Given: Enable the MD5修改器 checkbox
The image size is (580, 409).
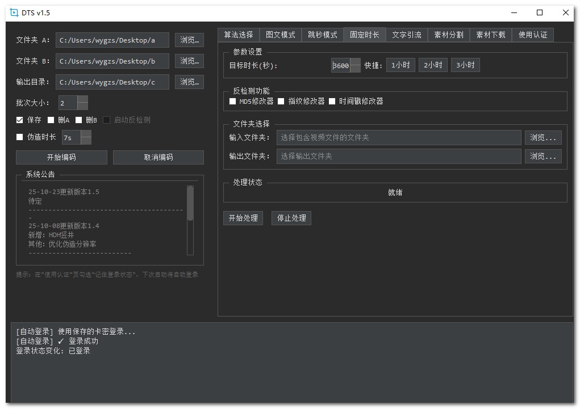Looking at the screenshot, I should 231,102.
